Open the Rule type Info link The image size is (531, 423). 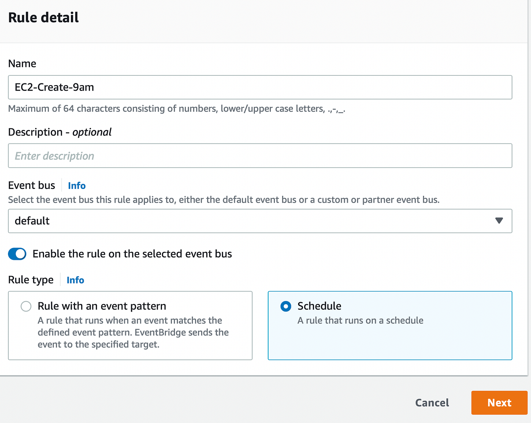click(x=75, y=280)
